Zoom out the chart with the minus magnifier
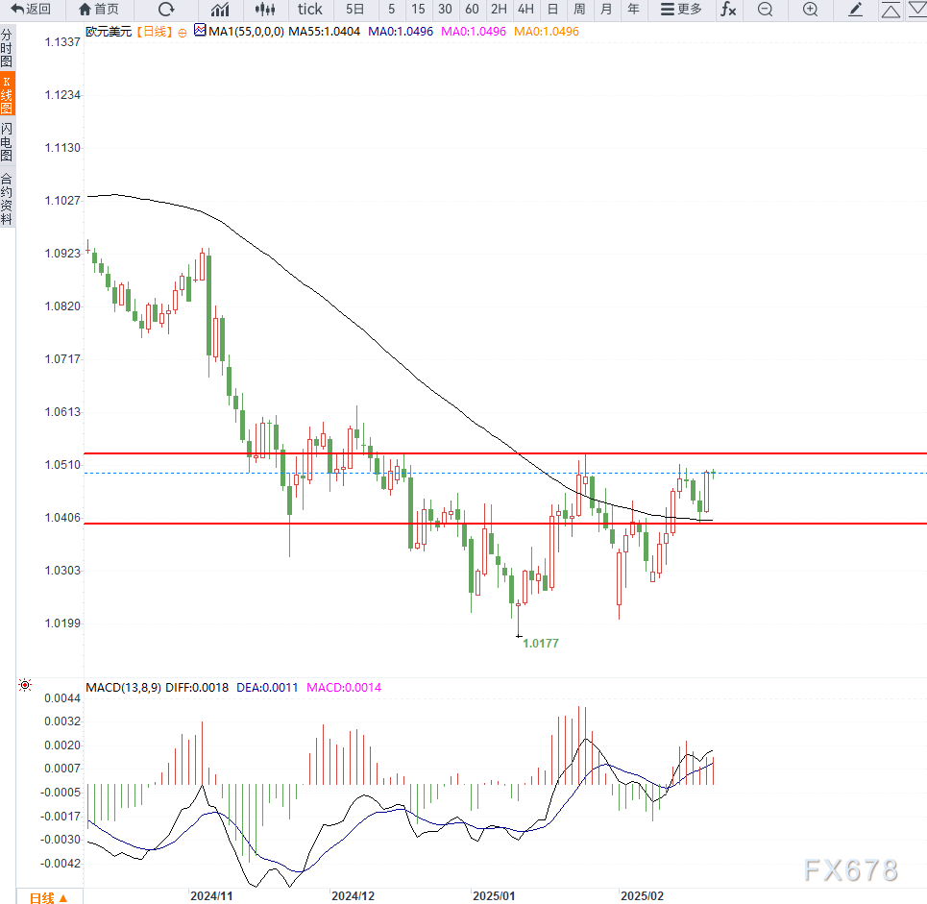927x904 pixels. [765, 10]
